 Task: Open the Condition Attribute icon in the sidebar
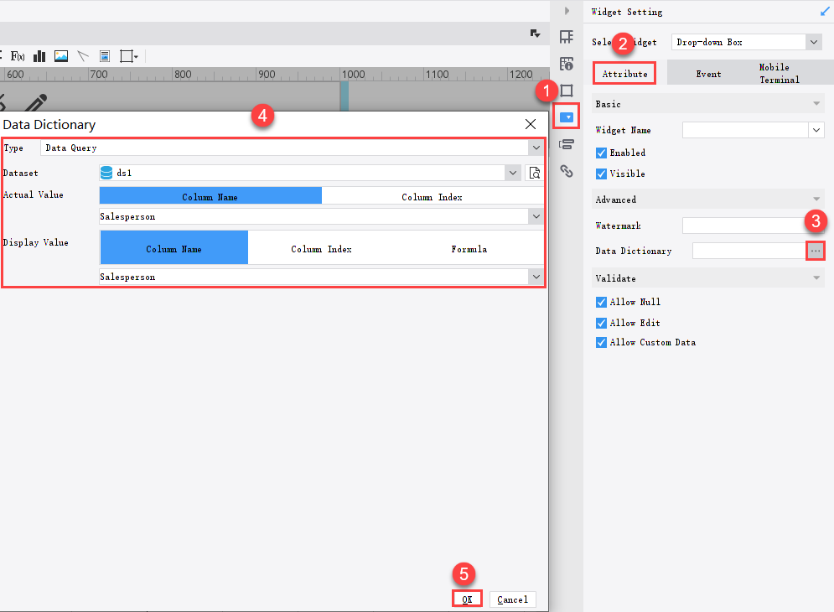567,144
